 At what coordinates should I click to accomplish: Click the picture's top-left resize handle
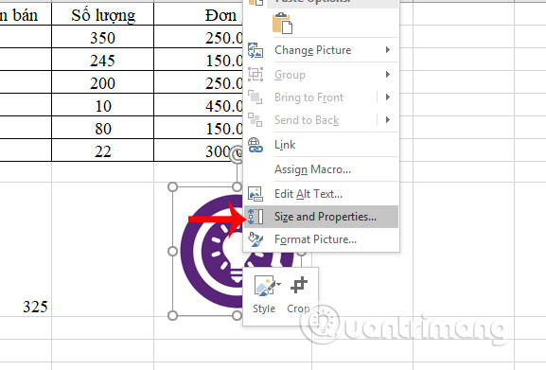pyautogui.click(x=173, y=187)
